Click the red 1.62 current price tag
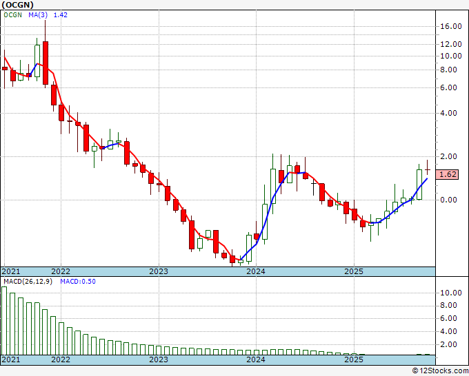This screenshot has width=469, height=376. [448, 174]
